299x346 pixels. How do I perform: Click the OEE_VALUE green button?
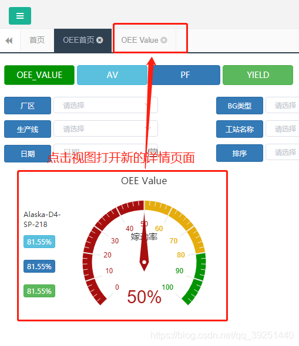39,75
